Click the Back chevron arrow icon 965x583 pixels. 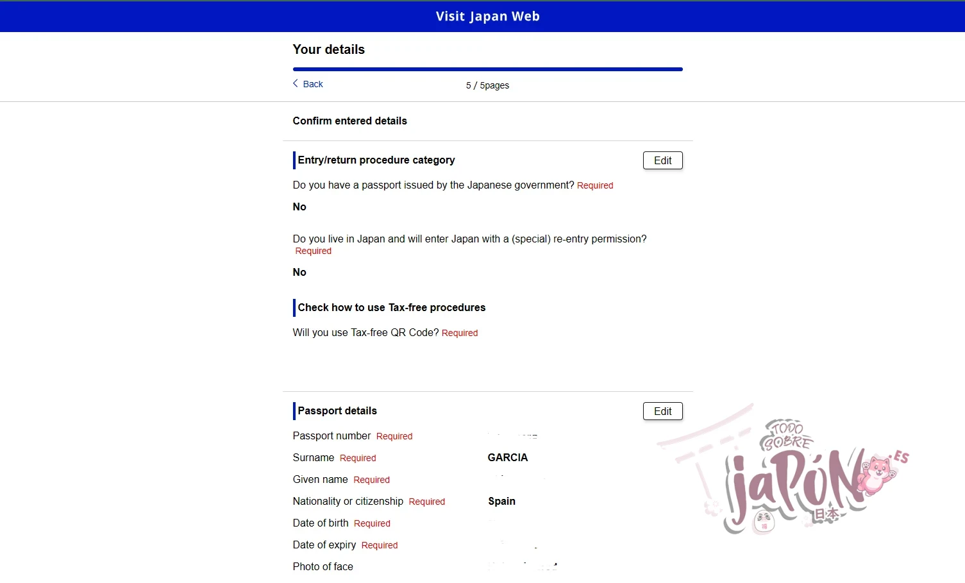point(296,83)
